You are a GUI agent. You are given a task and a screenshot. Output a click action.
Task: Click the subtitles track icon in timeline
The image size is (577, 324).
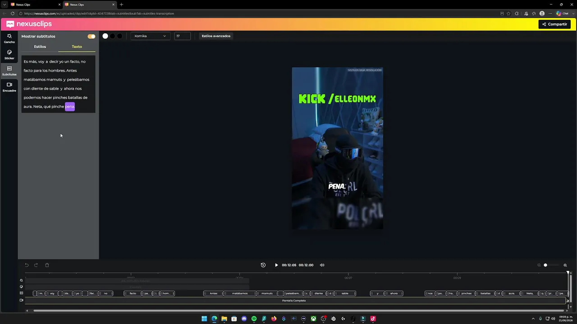pos(21,293)
